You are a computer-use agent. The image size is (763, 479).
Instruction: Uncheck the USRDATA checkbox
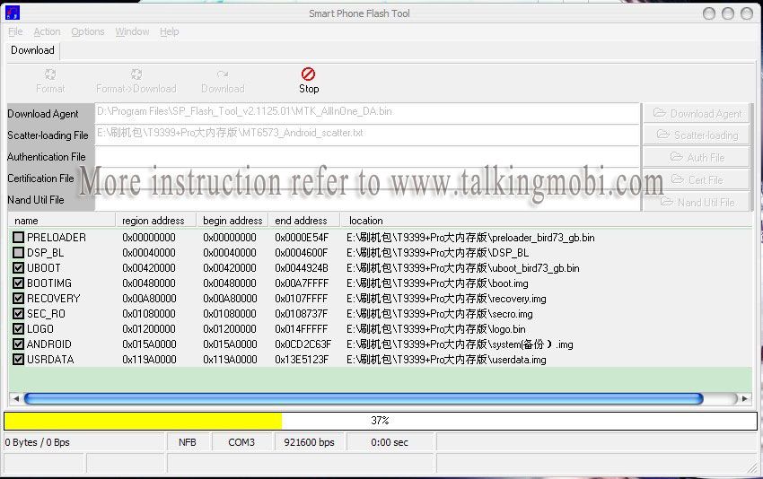click(x=19, y=360)
